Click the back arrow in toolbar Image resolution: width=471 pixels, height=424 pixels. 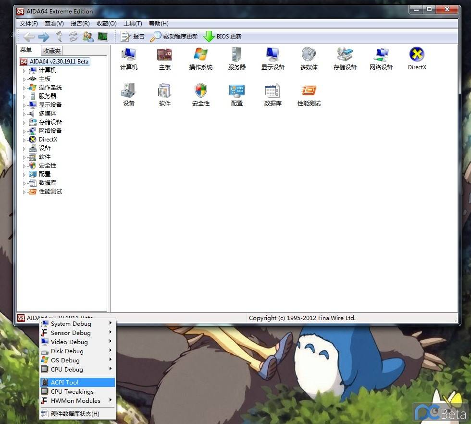pyautogui.click(x=29, y=37)
